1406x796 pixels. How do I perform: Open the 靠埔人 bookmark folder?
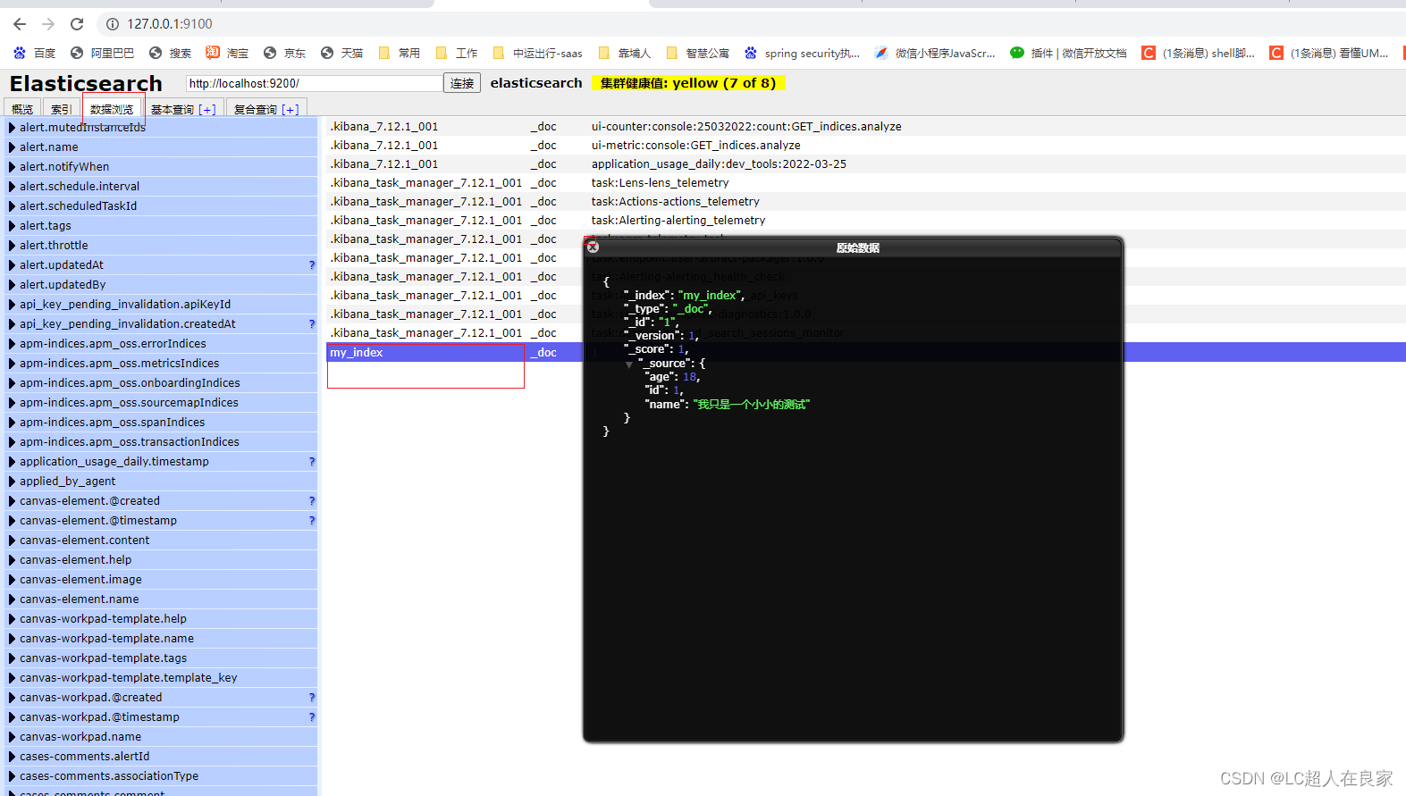coord(624,54)
